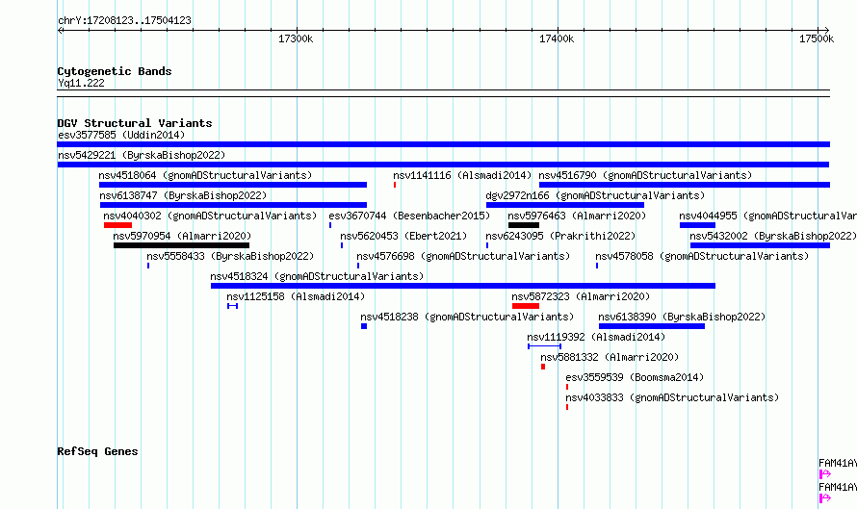Click the Cytogenetic Bands track title
This screenshot has height=509, width=857.
(x=115, y=71)
